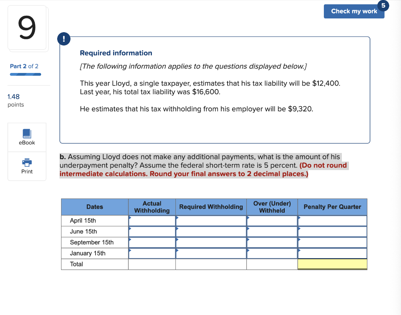Screen dimensions: 401x315
Task: Click the Part 2 progress bar
Action: pos(25,73)
